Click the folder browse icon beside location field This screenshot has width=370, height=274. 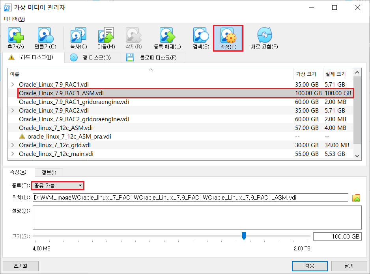[x=356, y=198]
